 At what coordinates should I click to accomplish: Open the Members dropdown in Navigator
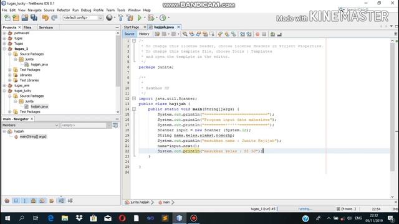tap(31, 125)
